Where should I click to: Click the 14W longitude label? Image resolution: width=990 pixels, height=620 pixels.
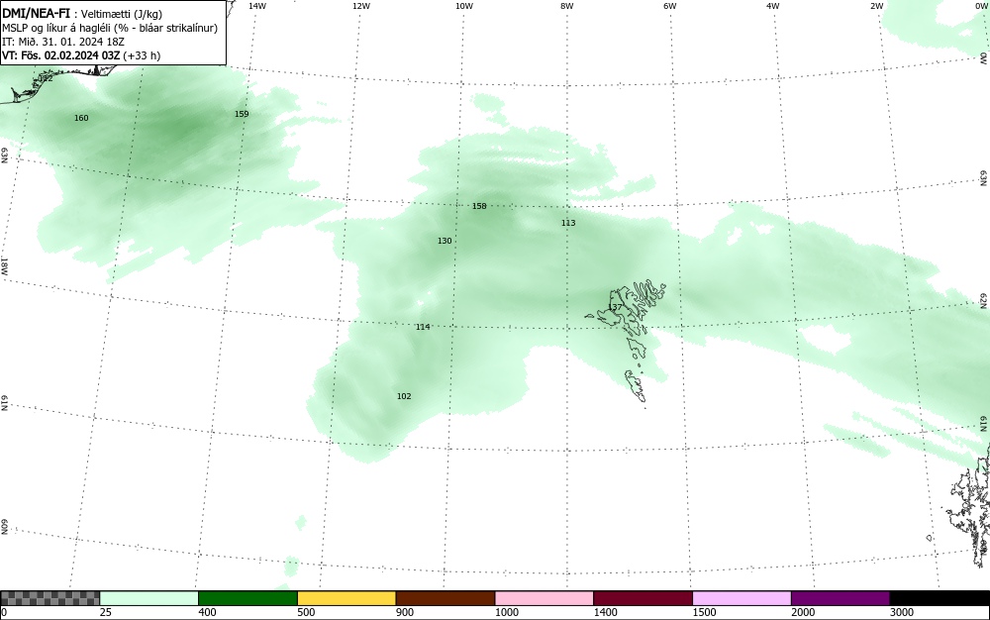[257, 6]
